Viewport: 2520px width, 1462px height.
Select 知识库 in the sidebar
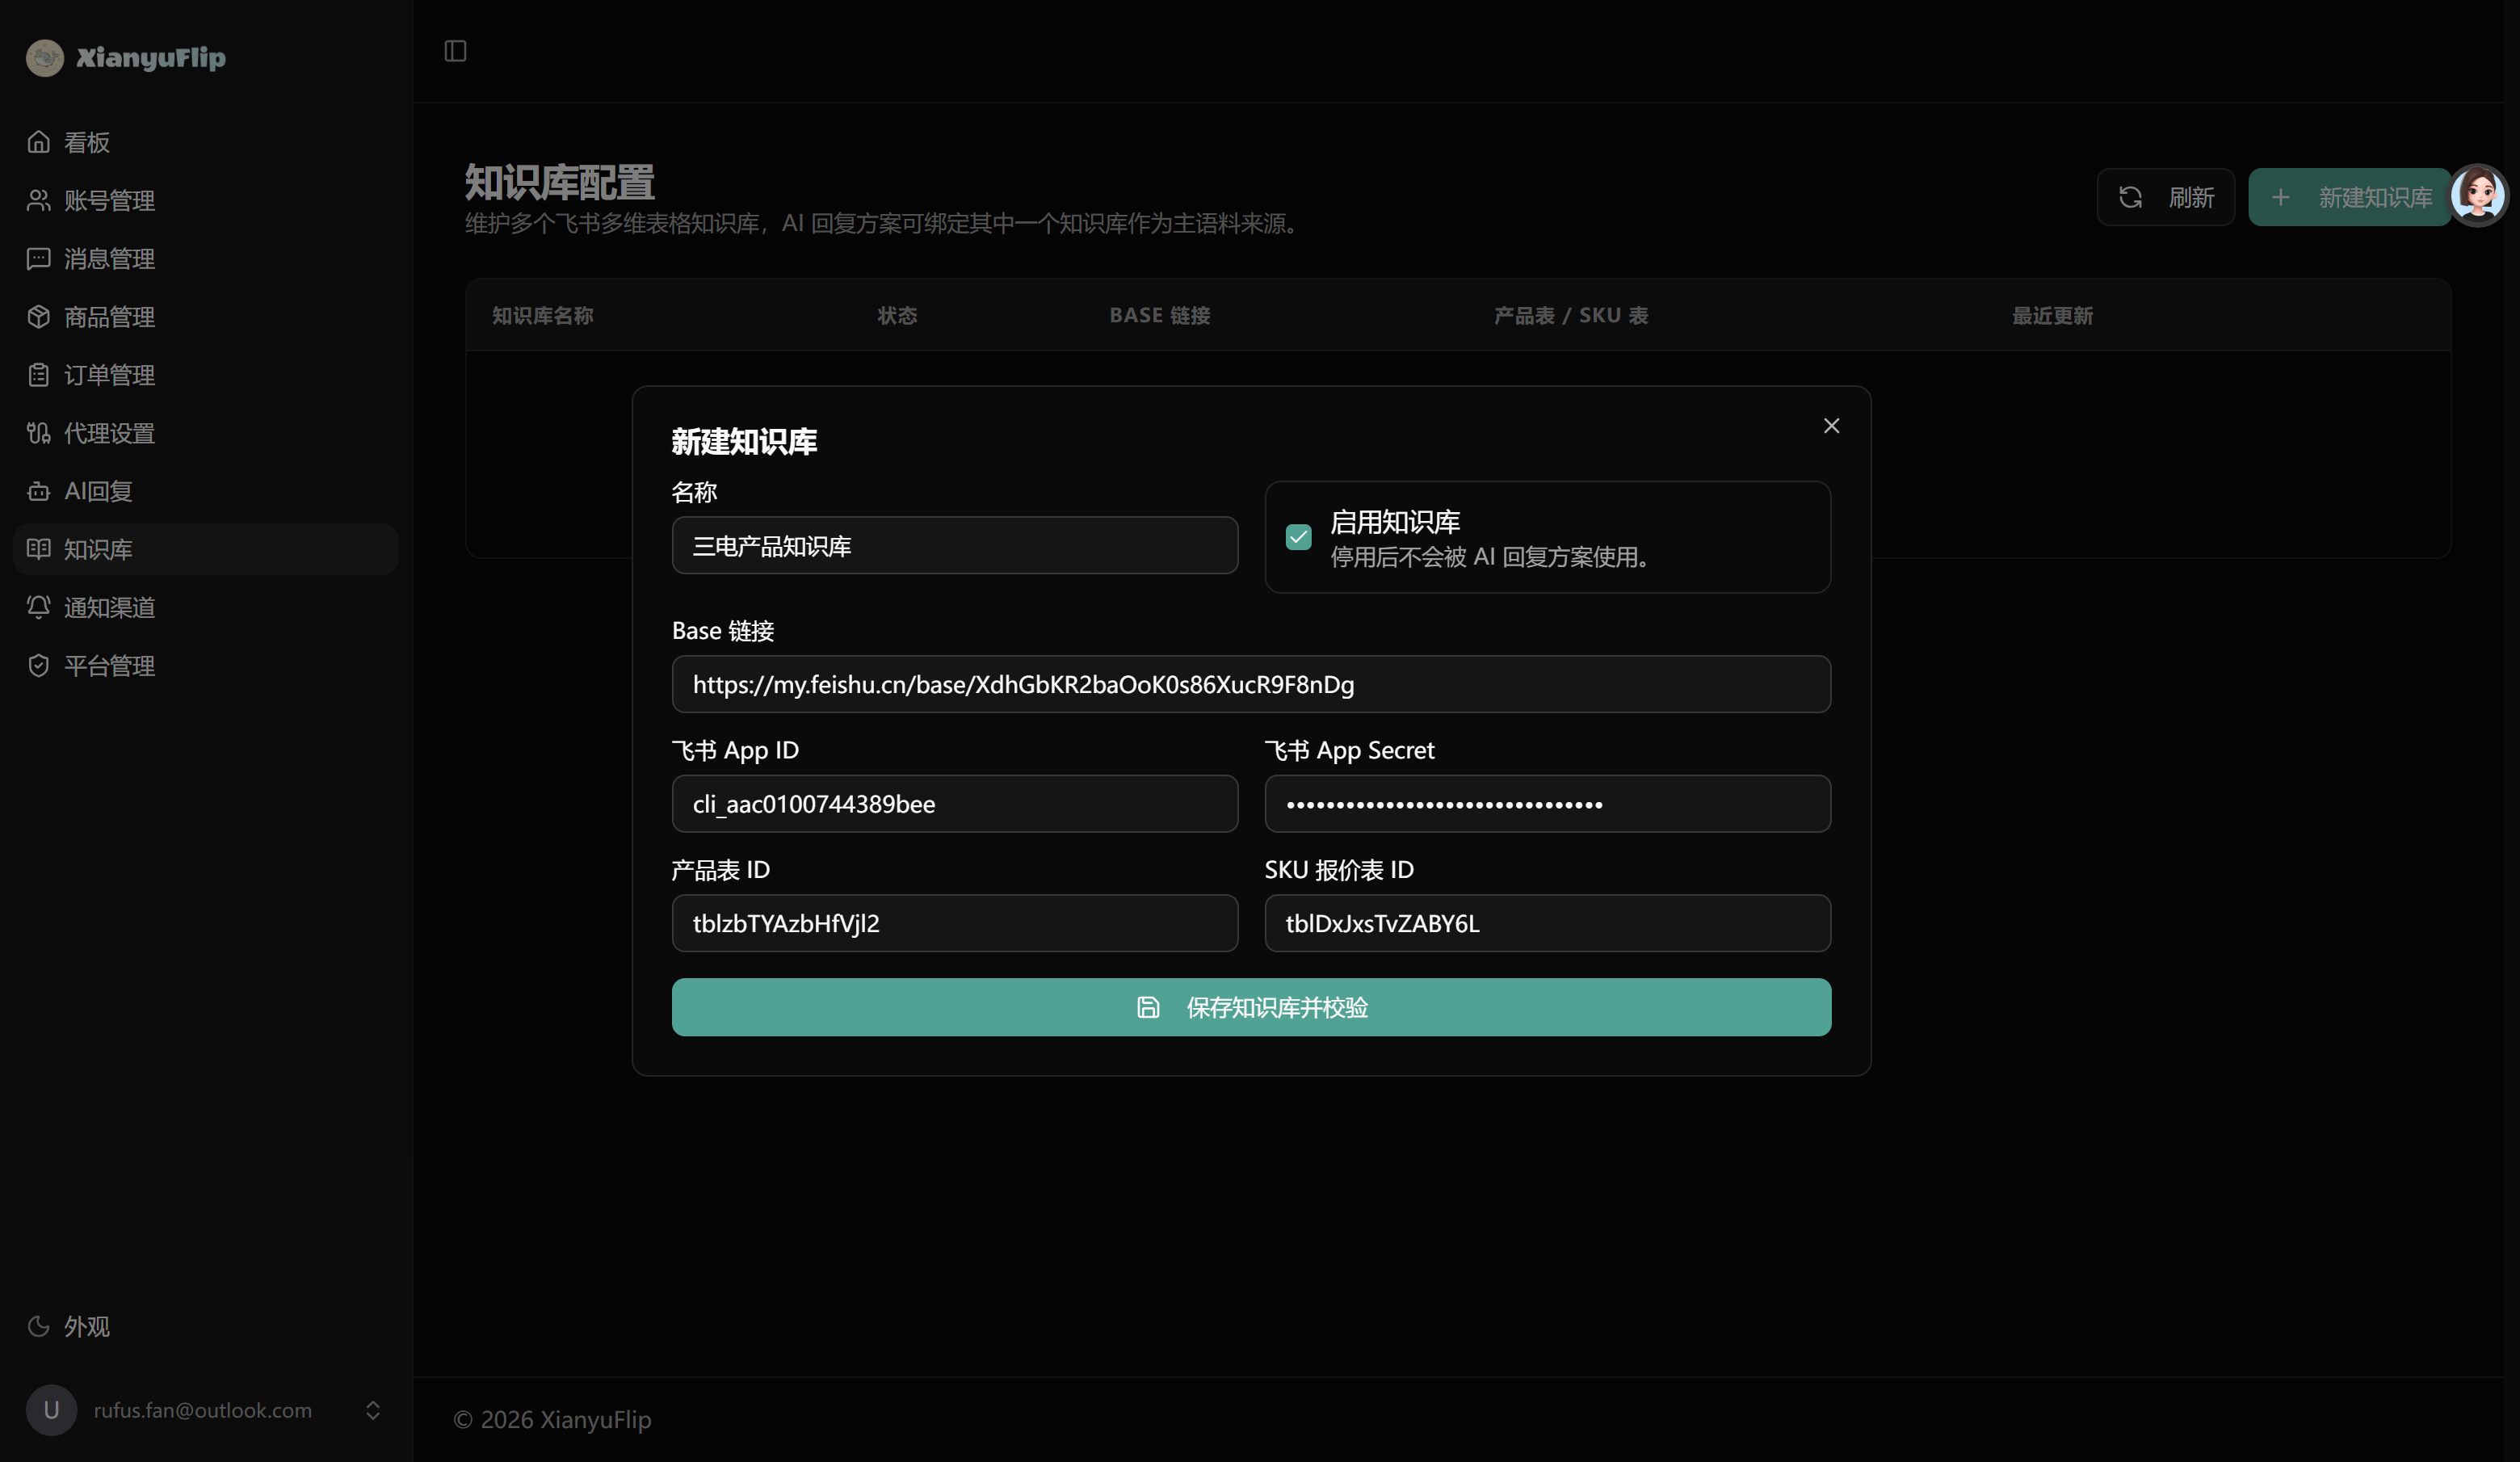coord(206,549)
